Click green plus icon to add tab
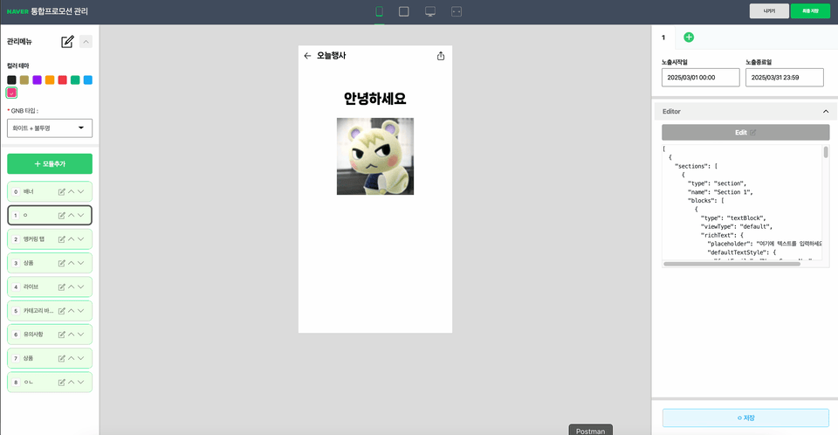The image size is (838, 435). coord(689,38)
